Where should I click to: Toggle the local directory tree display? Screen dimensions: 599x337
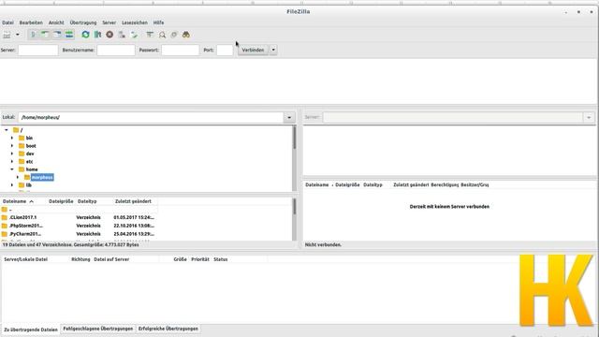pos(45,35)
